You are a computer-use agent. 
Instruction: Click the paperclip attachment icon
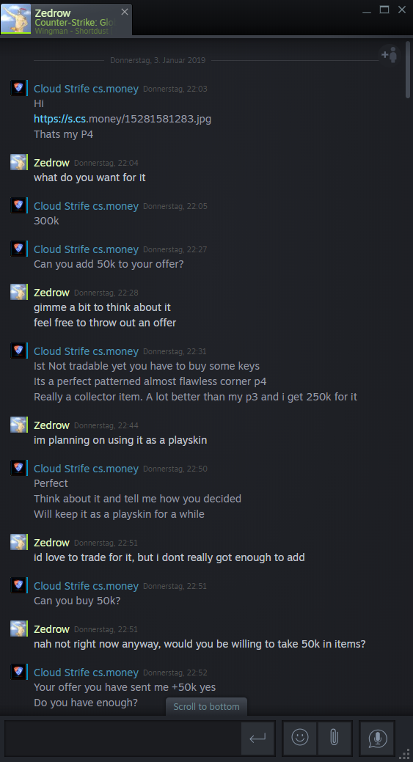335,737
